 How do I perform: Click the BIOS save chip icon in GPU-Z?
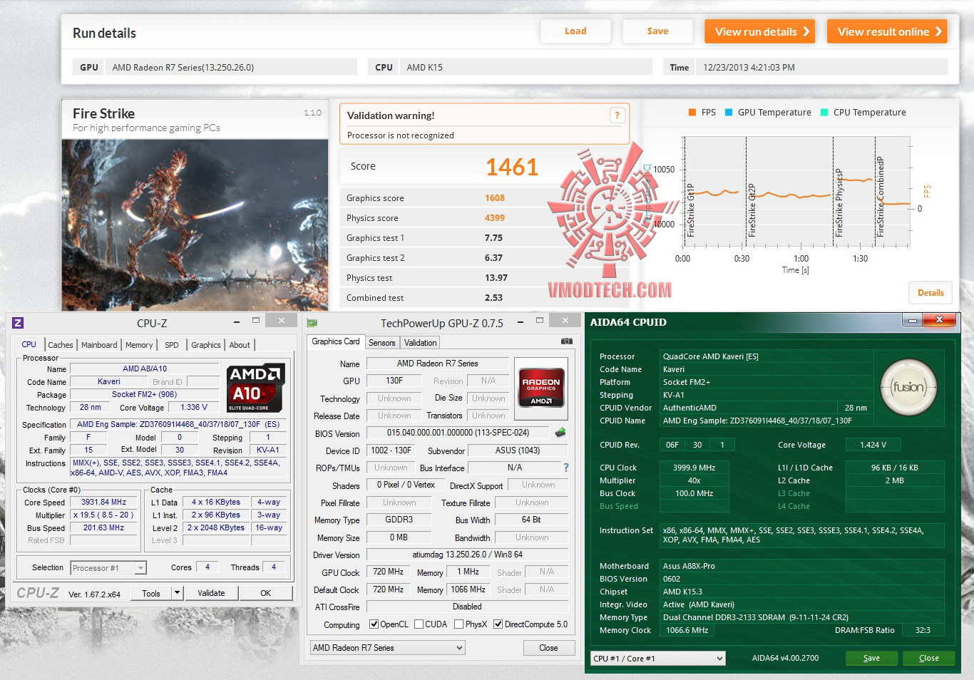(x=560, y=433)
